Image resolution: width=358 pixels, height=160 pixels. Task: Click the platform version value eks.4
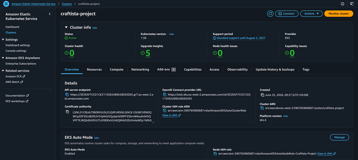click(263, 120)
